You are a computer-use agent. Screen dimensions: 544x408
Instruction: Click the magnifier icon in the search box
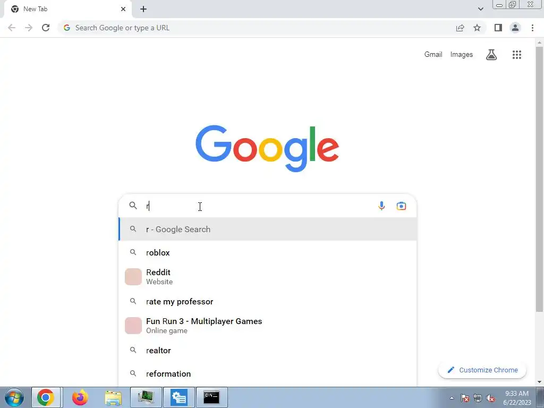133,206
